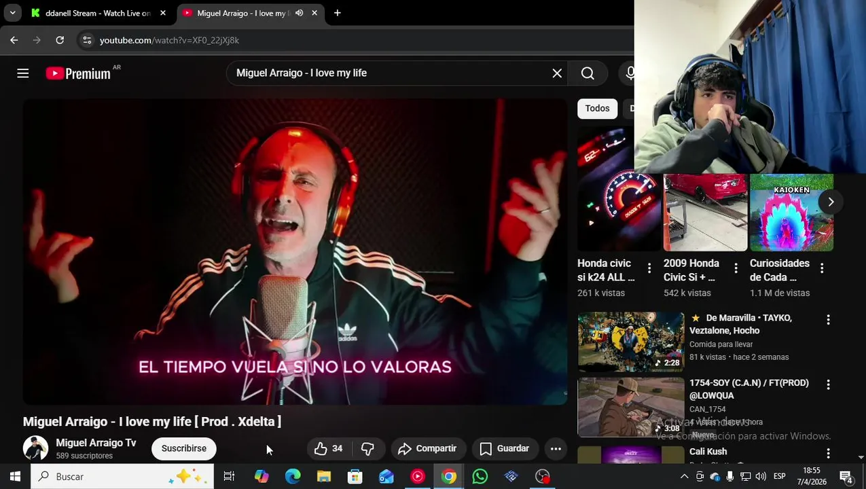Open the Kaioken Curiosidades thumbnail
The width and height of the screenshot is (866, 489).
pyautogui.click(x=791, y=212)
